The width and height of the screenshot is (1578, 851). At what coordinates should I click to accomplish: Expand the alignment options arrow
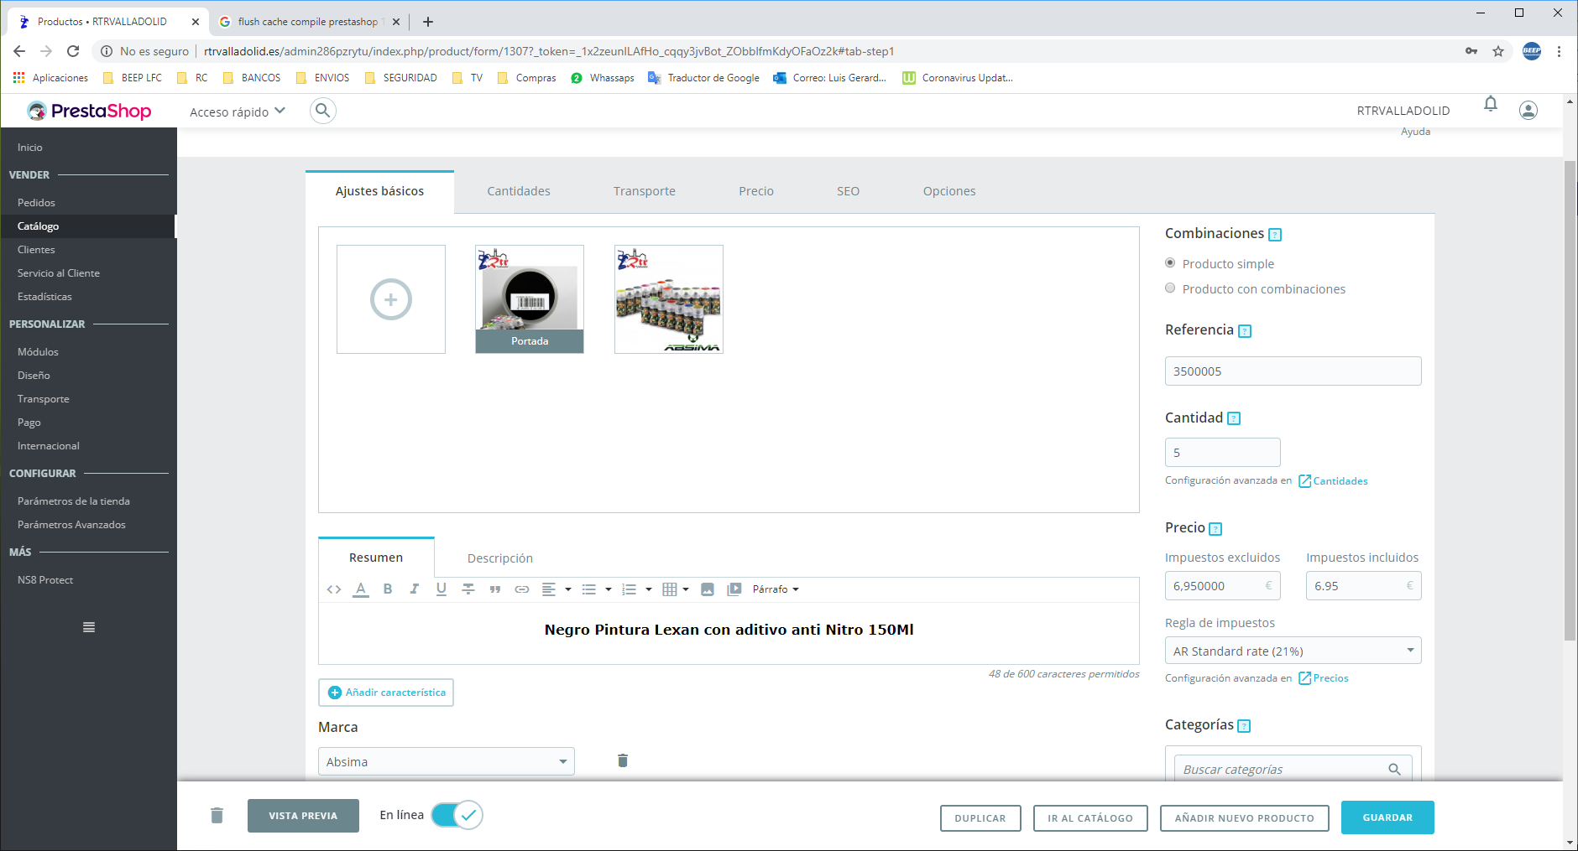[568, 589]
